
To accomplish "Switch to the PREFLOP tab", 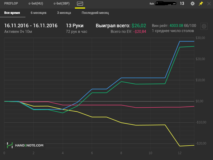I will tap(11, 3).
